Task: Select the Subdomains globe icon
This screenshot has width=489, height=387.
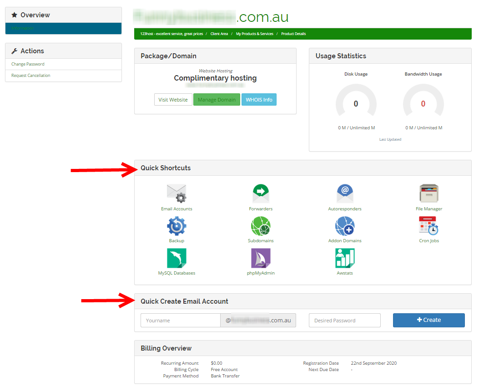Action: pos(261,226)
